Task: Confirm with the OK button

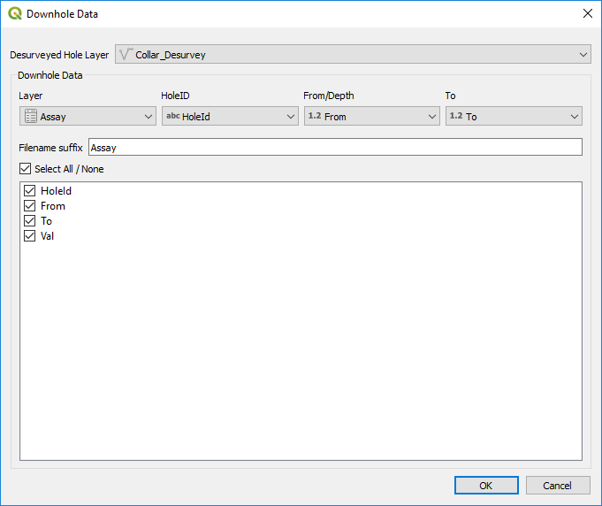Action: tap(486, 486)
